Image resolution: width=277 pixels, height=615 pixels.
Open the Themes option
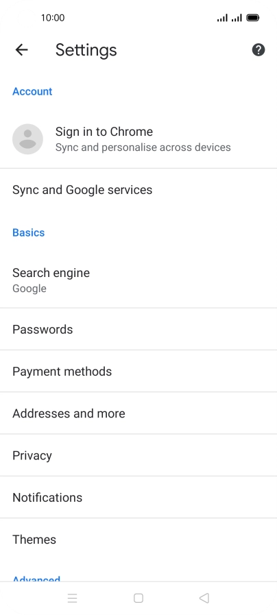coord(138,540)
